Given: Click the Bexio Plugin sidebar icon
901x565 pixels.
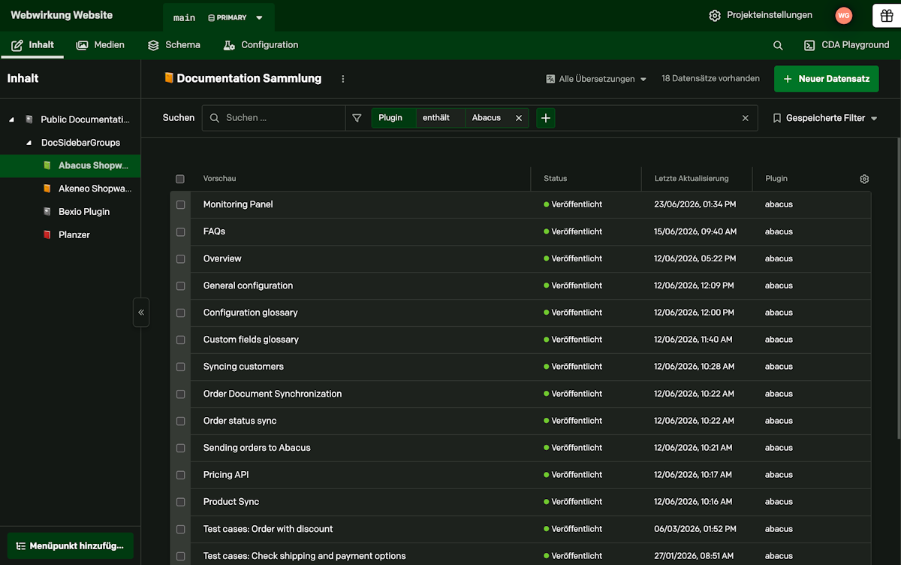Looking at the screenshot, I should click(48, 212).
